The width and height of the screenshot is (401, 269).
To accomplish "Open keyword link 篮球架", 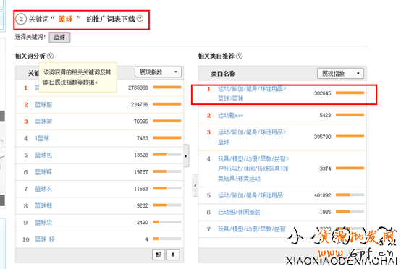I will pos(43,121).
